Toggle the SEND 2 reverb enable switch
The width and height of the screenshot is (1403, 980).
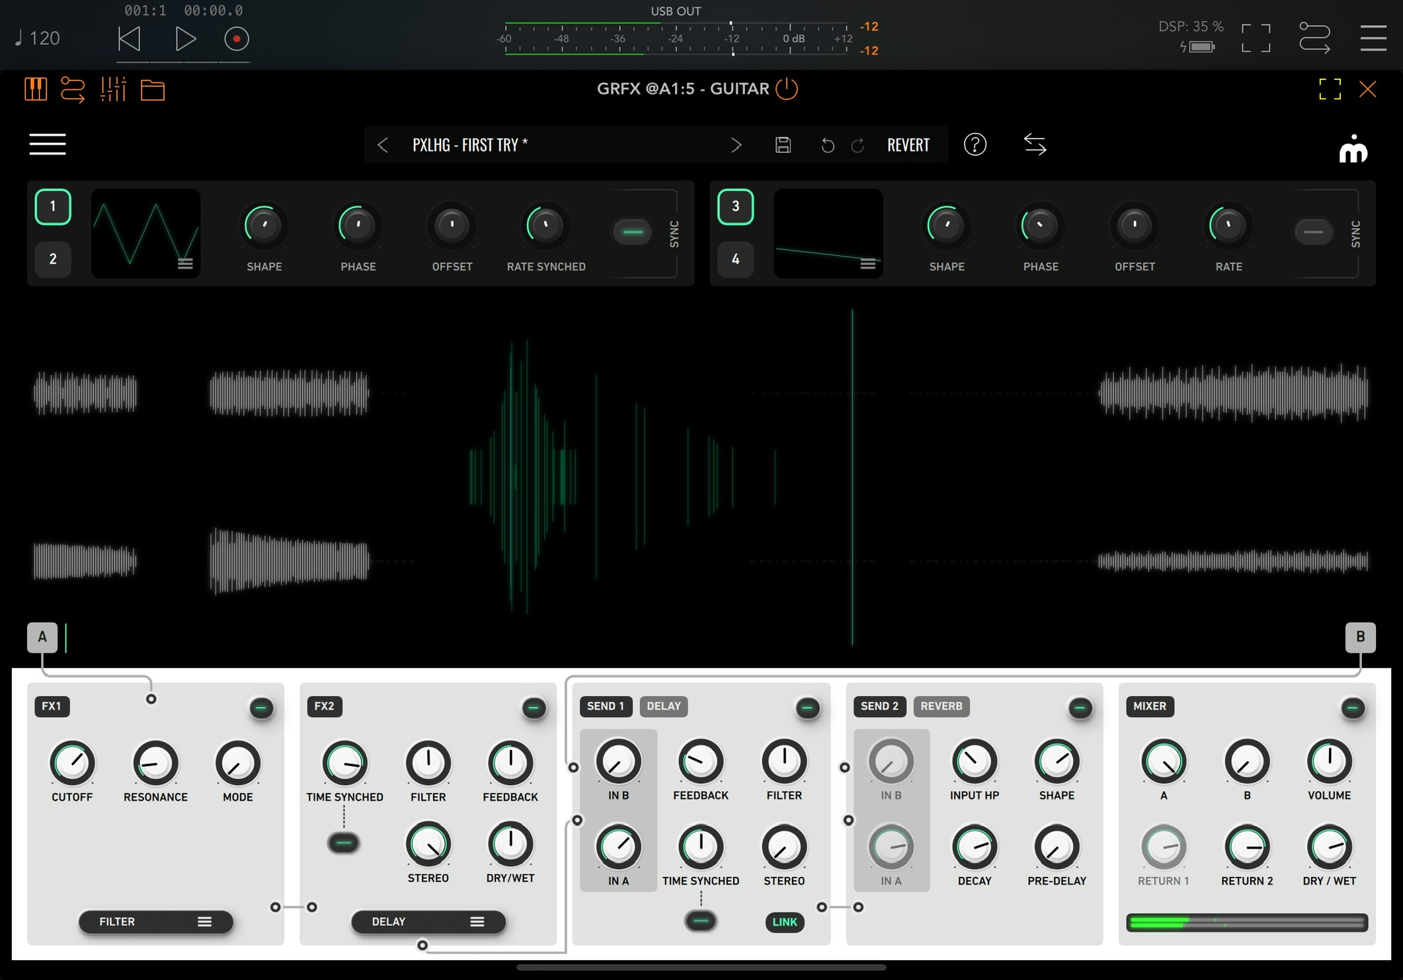click(x=1080, y=708)
